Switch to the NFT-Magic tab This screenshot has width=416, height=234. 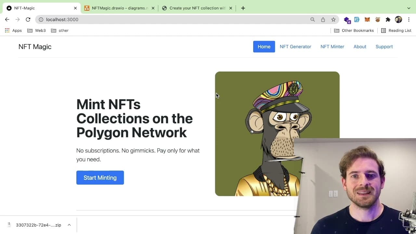(42, 8)
